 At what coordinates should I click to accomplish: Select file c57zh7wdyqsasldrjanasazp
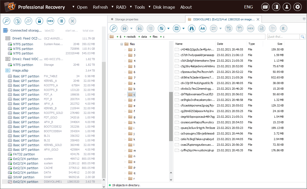197,55
